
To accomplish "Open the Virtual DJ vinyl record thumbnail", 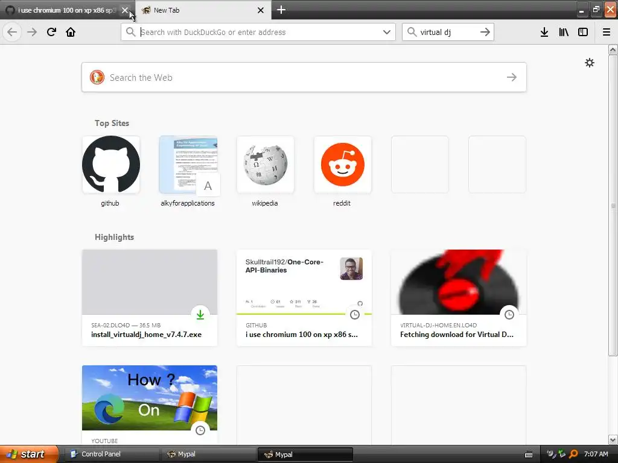I will [459, 282].
